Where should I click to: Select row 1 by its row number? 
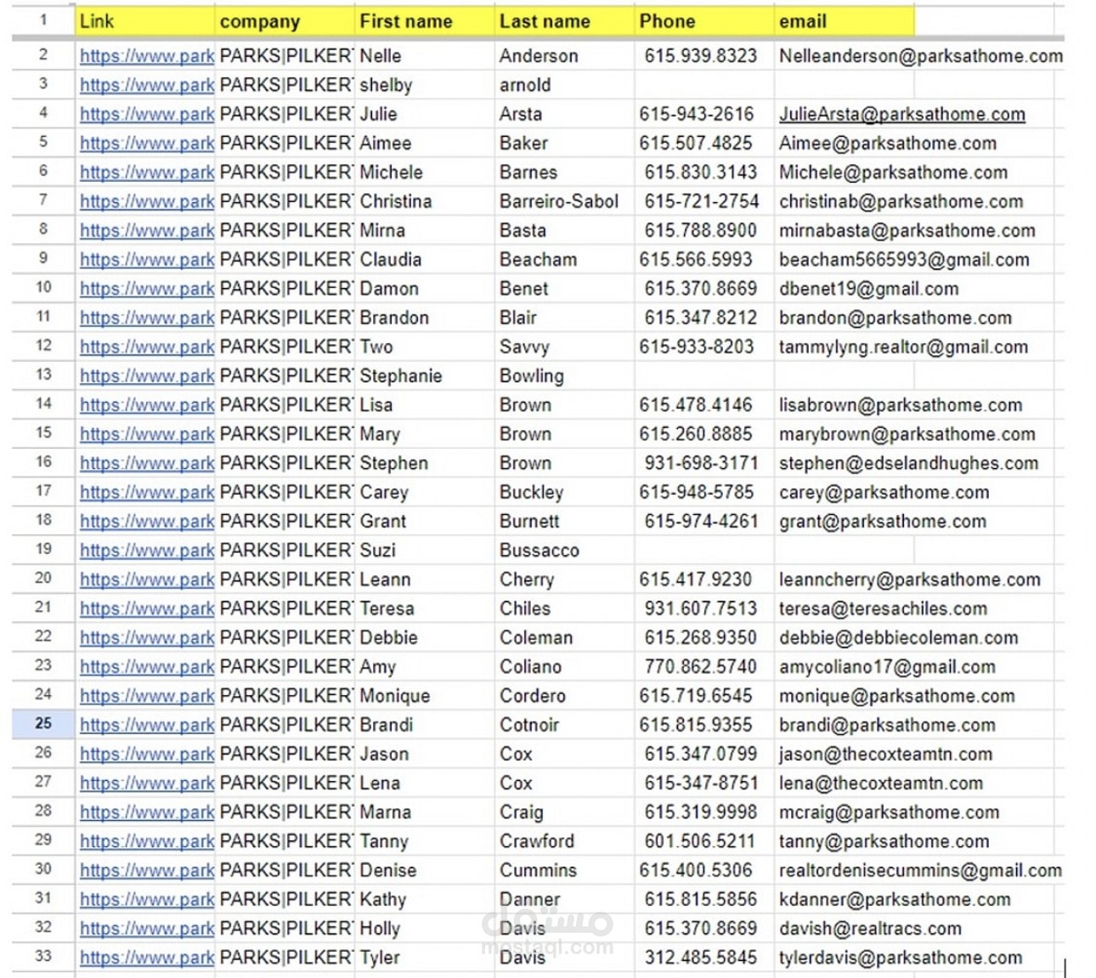click(43, 20)
